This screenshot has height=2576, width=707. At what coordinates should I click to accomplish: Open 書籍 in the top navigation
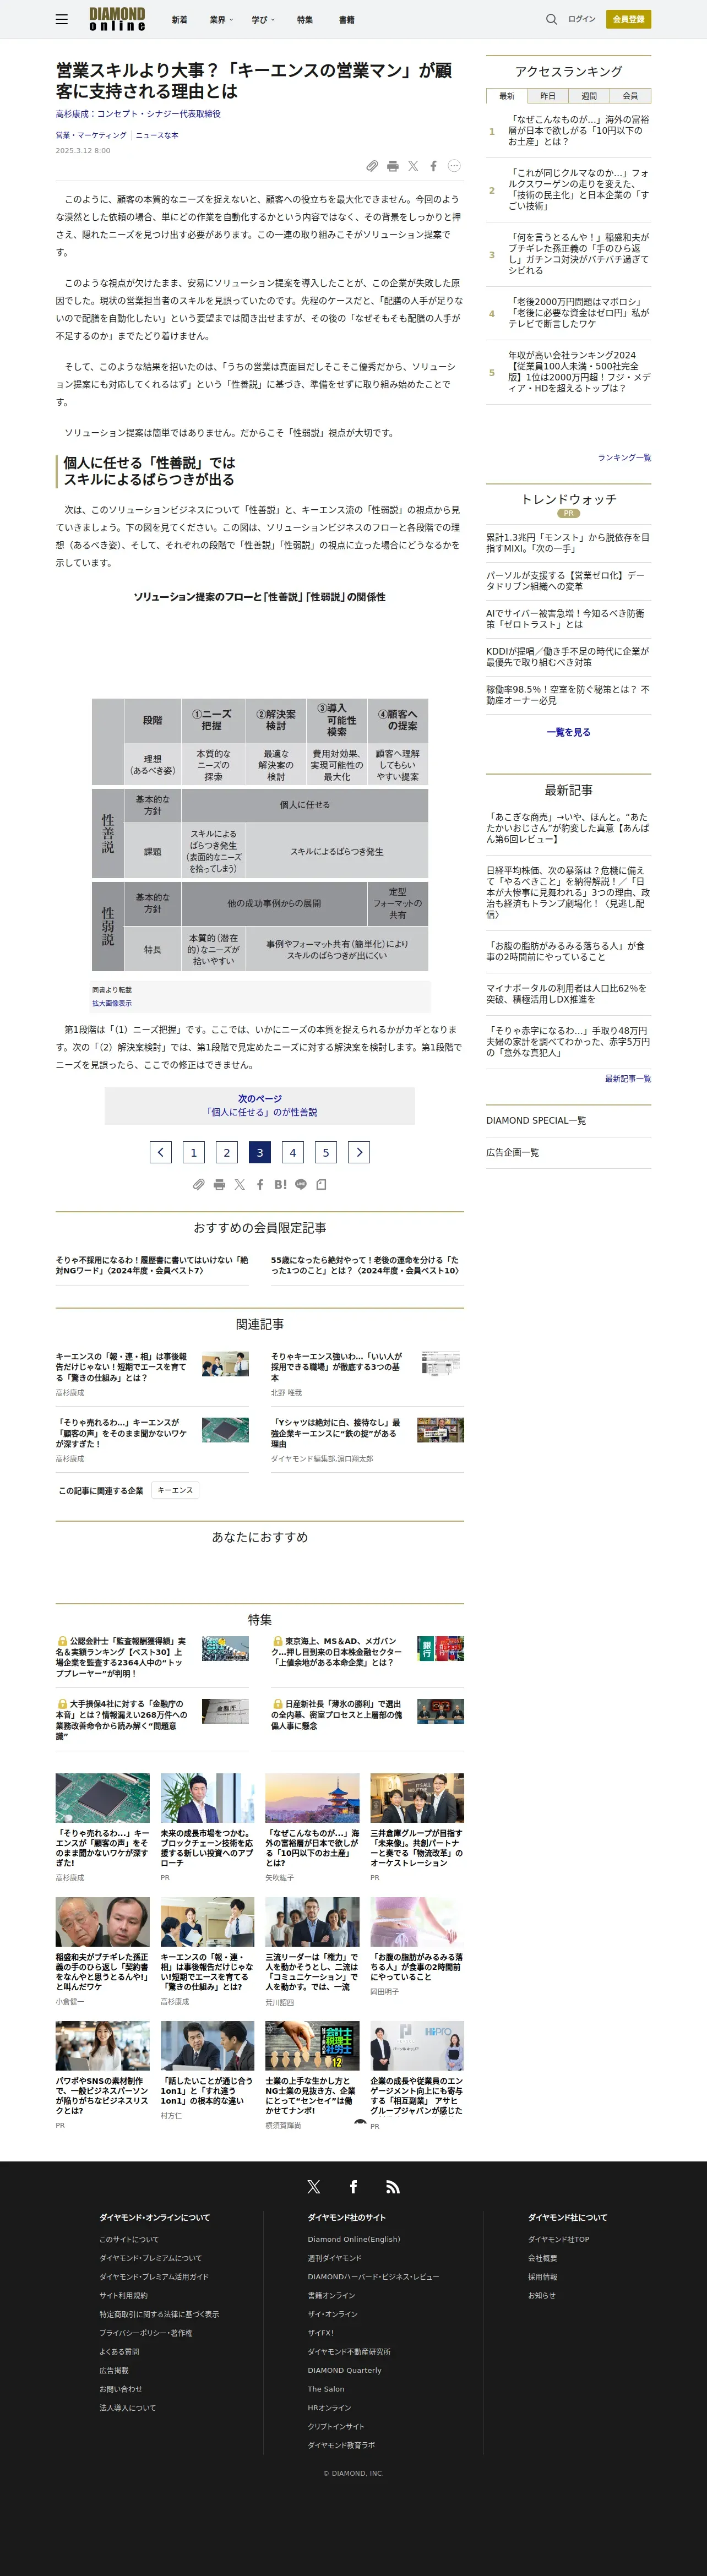click(346, 19)
